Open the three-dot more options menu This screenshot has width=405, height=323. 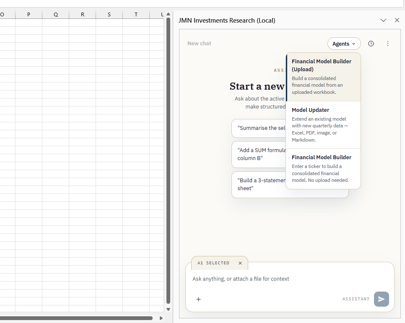[x=388, y=44]
